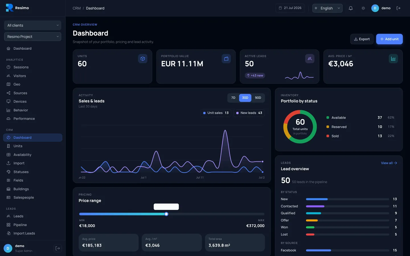Follow the View all leads link
Image resolution: width=410 pixels, height=256 pixels.
pyautogui.click(x=389, y=163)
